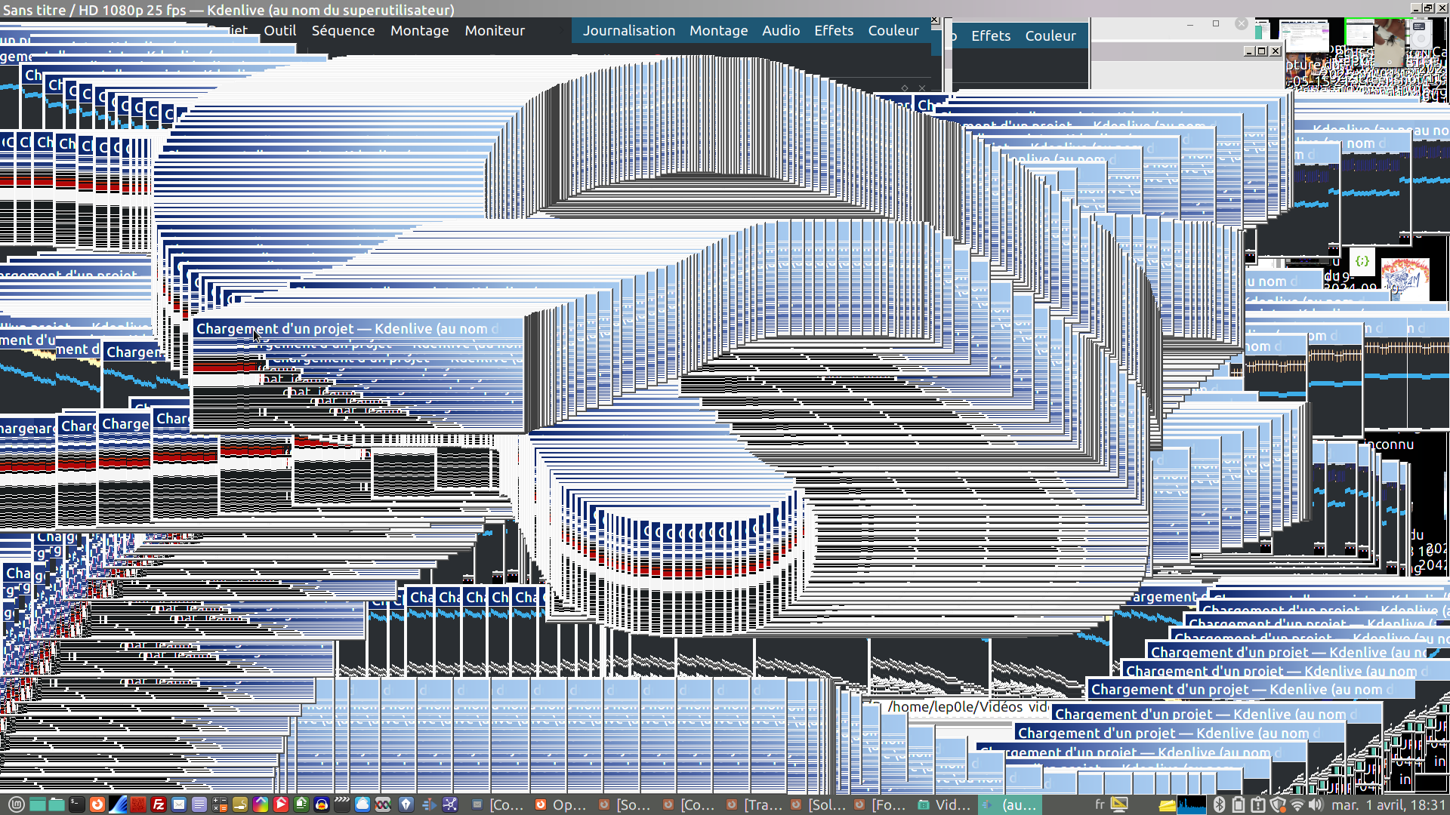Image resolution: width=1450 pixels, height=815 pixels.
Task: Open the security shield tray icon
Action: (1278, 804)
